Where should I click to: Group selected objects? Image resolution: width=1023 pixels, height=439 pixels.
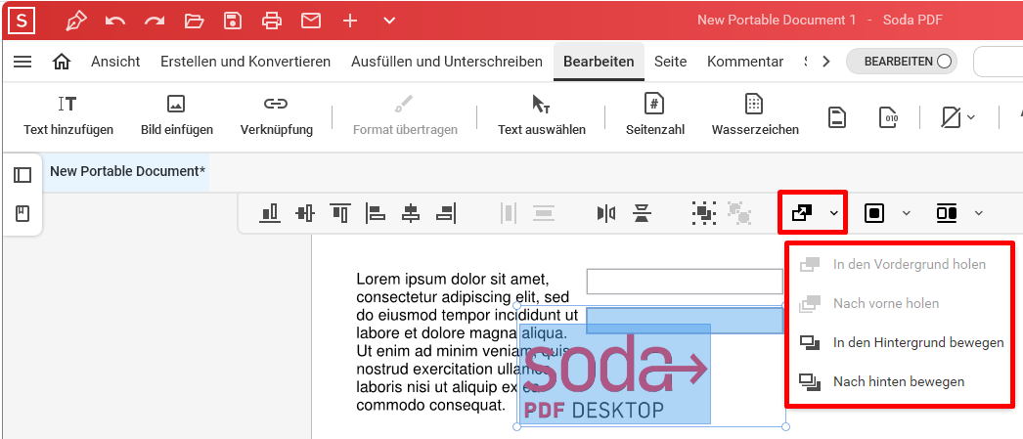coord(704,212)
